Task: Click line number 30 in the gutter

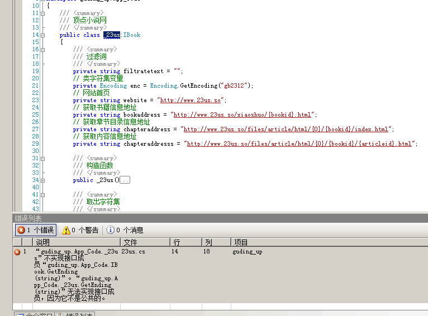Action: tap(36, 151)
